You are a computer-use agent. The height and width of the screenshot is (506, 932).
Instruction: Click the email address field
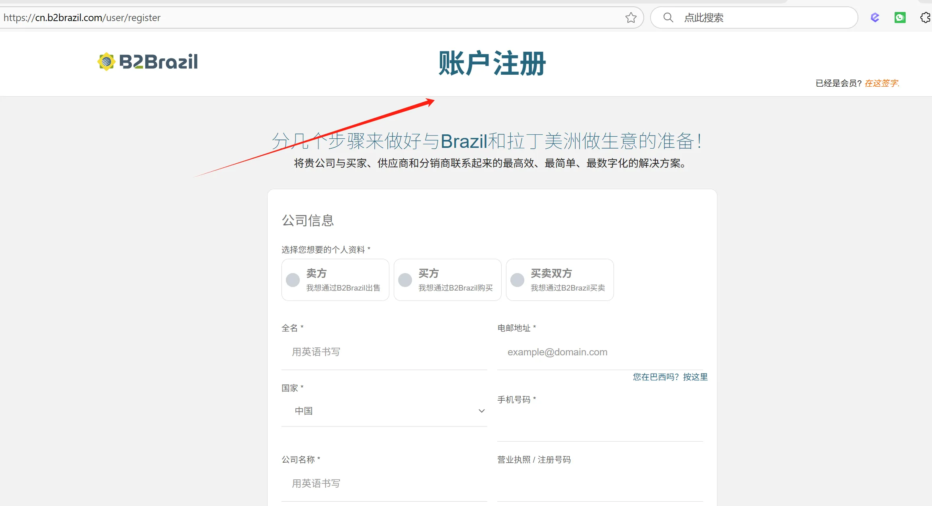click(600, 352)
